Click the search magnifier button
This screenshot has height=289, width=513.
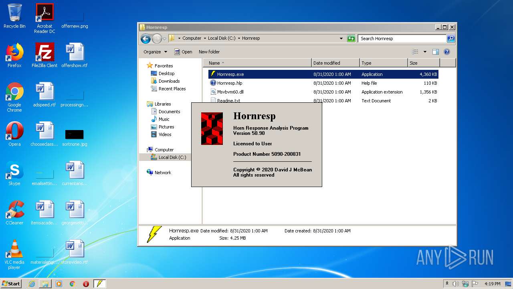point(451,39)
